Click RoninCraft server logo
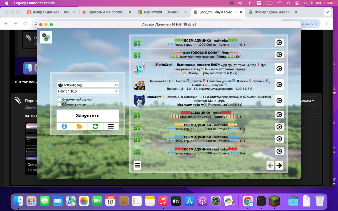 tap(139, 69)
